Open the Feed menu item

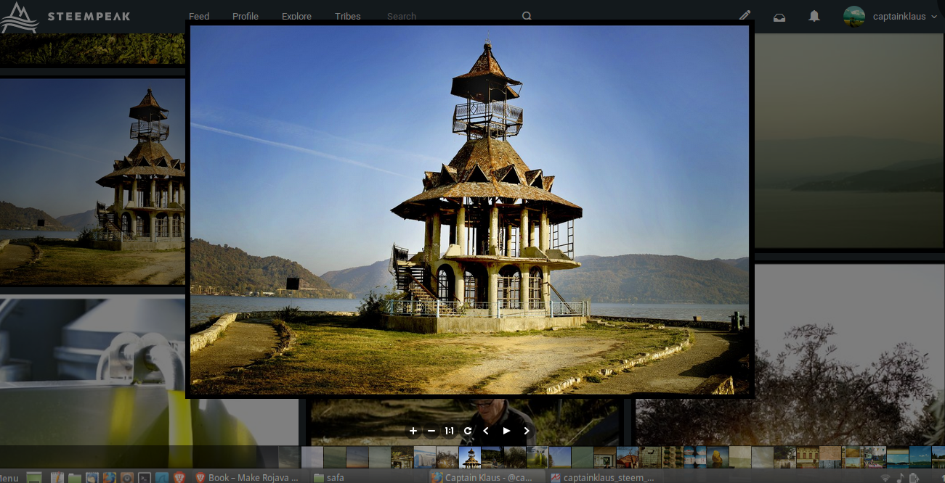coord(199,17)
